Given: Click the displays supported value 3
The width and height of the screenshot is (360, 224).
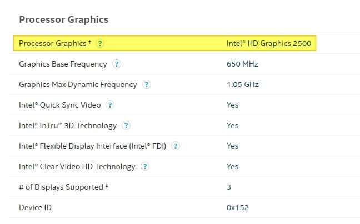Looking at the screenshot, I should [229, 187].
